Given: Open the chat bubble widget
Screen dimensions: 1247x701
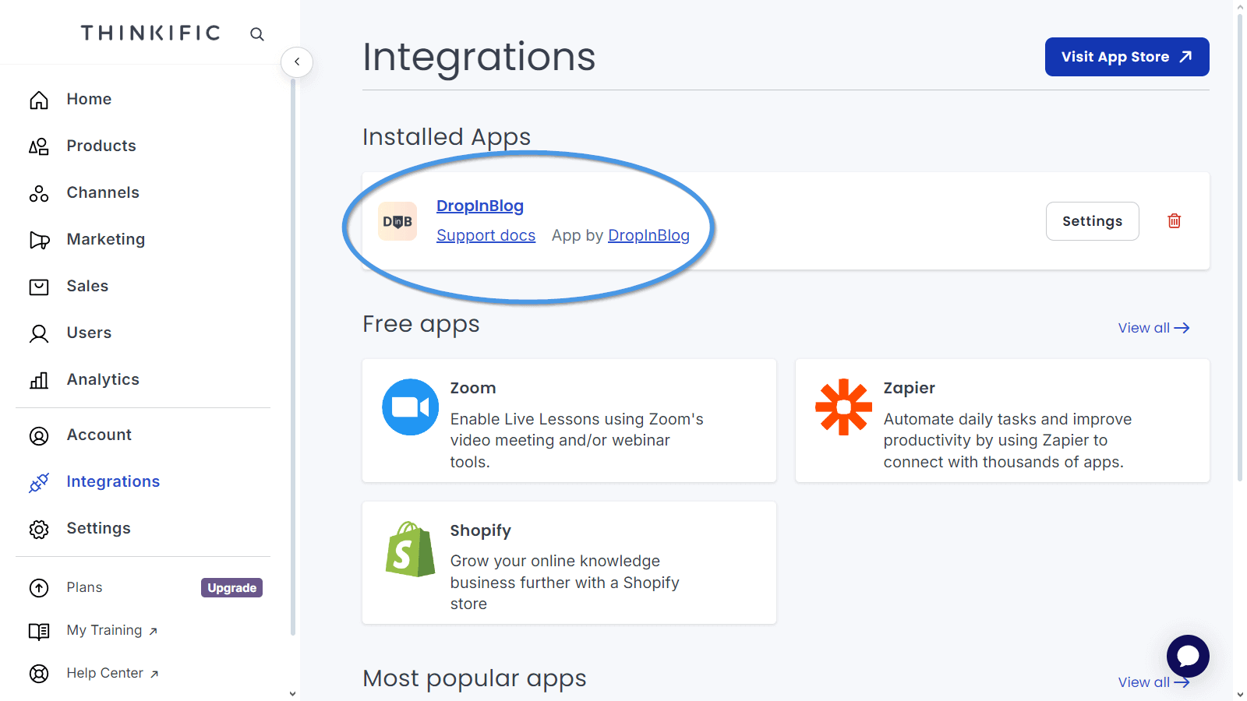Looking at the screenshot, I should (x=1188, y=656).
